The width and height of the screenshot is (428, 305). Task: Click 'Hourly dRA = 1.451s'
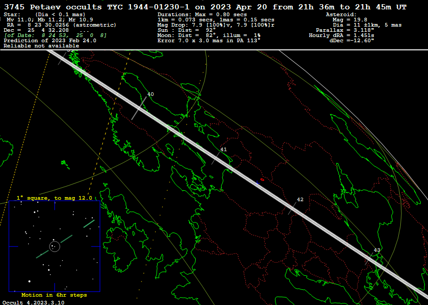click(341, 35)
